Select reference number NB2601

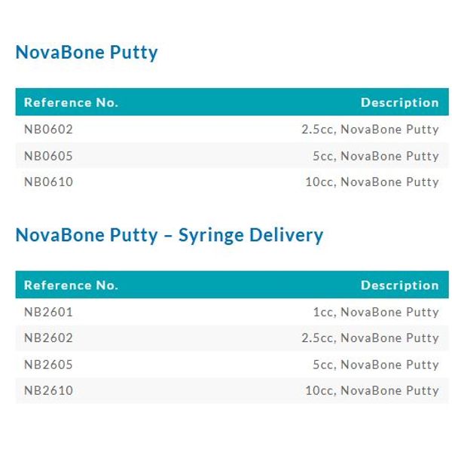click(x=48, y=312)
